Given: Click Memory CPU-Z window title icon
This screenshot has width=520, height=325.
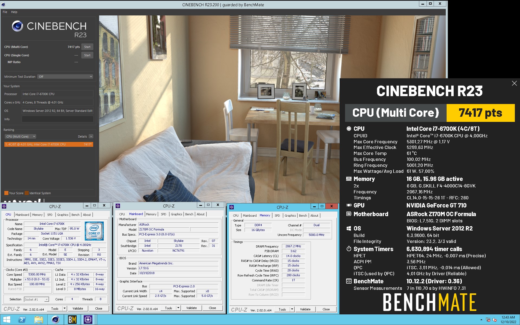Looking at the screenshot, I should [x=232, y=207].
